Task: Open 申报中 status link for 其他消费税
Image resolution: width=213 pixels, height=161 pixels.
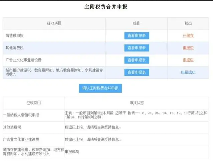Action: pyautogui.click(x=188, y=48)
